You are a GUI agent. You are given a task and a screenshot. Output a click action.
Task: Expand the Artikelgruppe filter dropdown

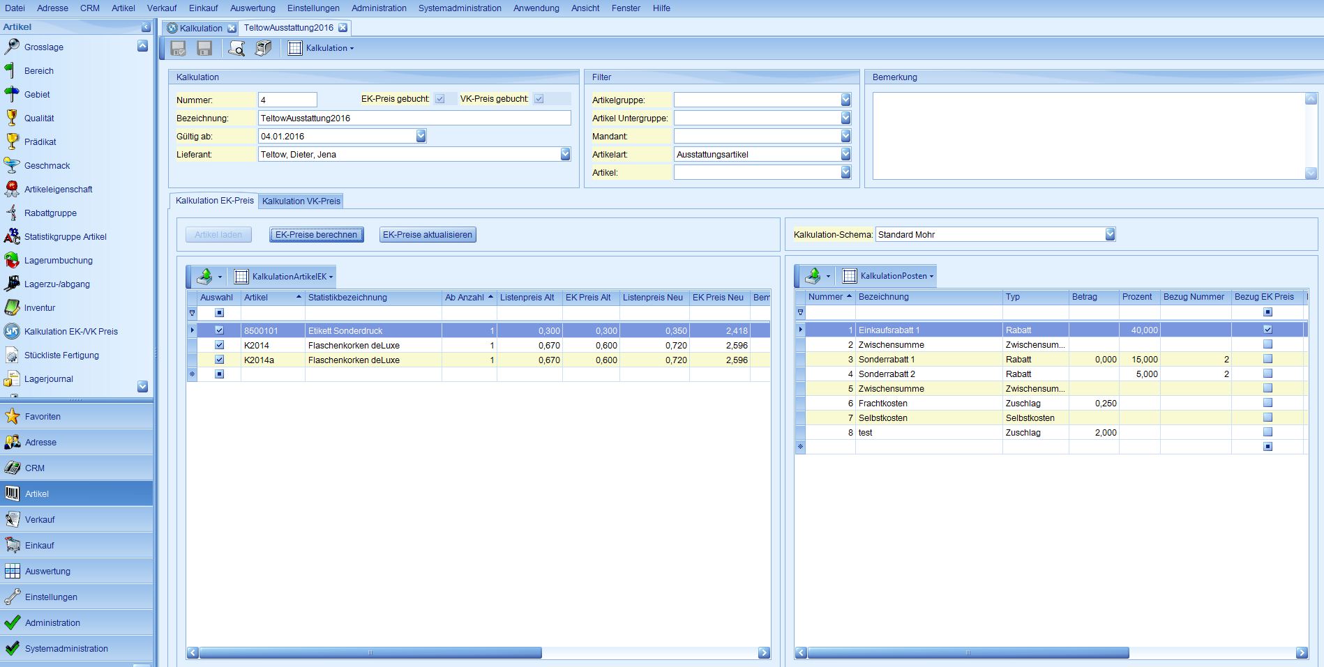click(845, 100)
